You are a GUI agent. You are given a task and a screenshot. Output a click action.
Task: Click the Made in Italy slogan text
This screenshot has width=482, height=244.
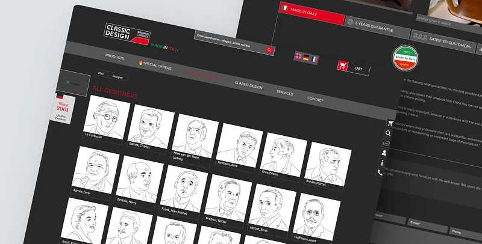[164, 47]
